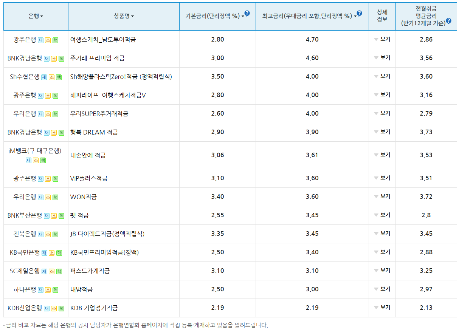The image size is (459, 331).
Task: Expand 보기 details for KB국민프리미엄적금(정액)
Action: 382,252
